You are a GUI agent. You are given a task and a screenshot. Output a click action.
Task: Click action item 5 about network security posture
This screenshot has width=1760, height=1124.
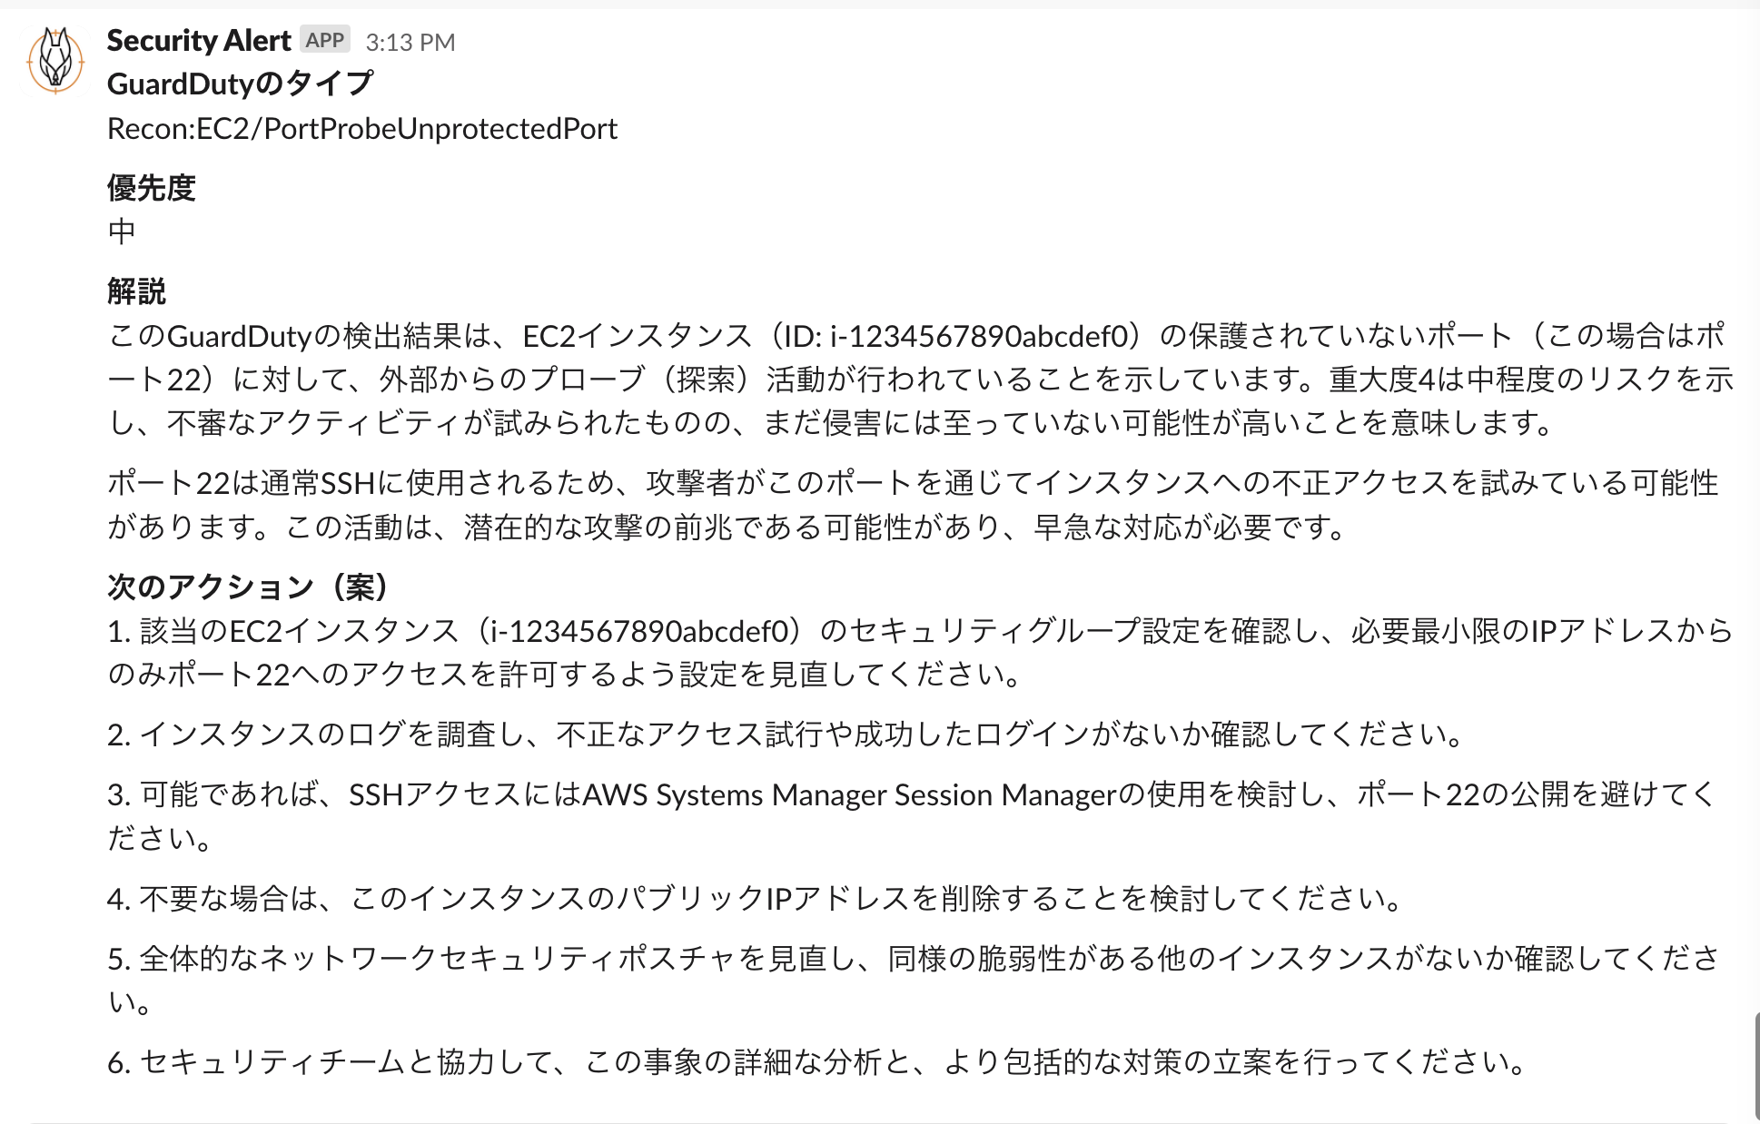pyautogui.click(x=908, y=960)
